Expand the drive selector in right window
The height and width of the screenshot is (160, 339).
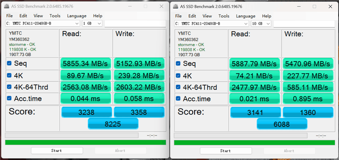click(211, 24)
